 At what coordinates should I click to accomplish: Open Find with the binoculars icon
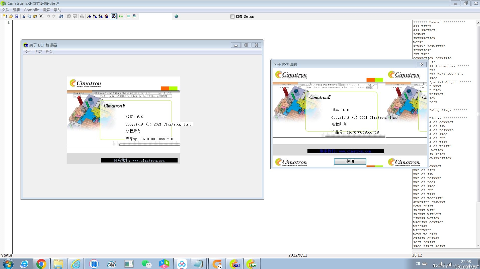(x=61, y=16)
